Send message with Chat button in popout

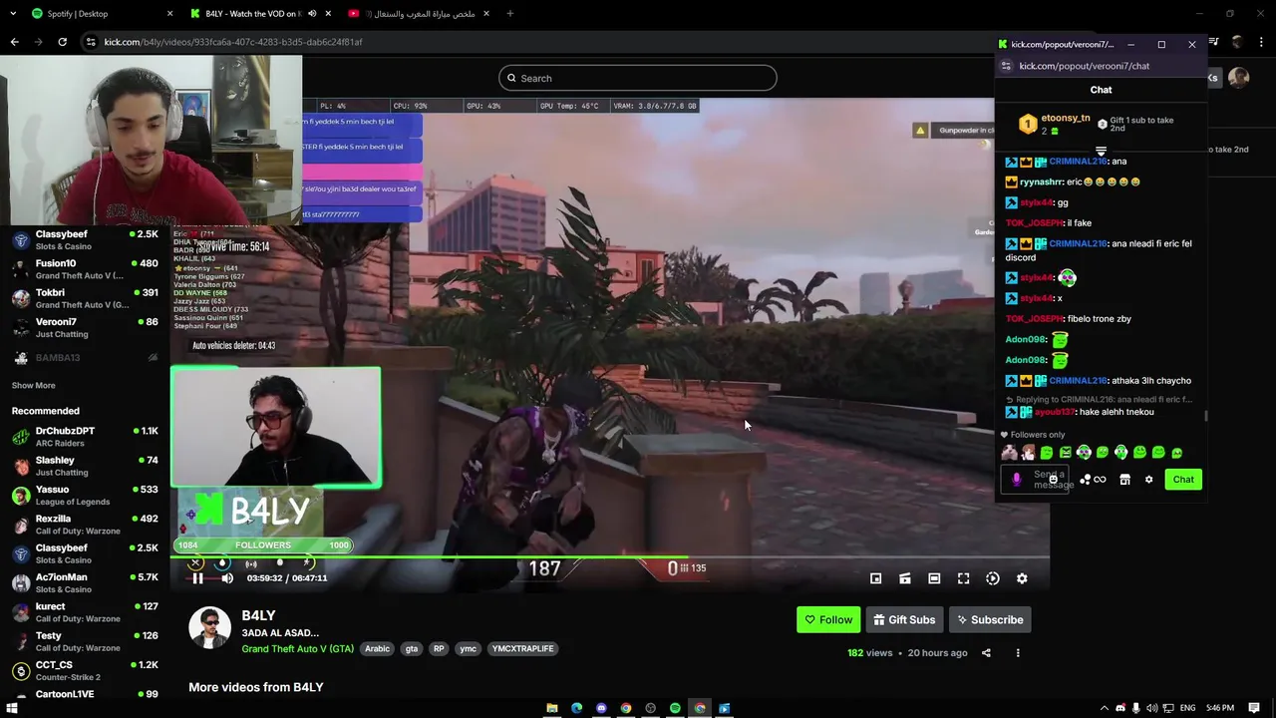[1183, 480]
